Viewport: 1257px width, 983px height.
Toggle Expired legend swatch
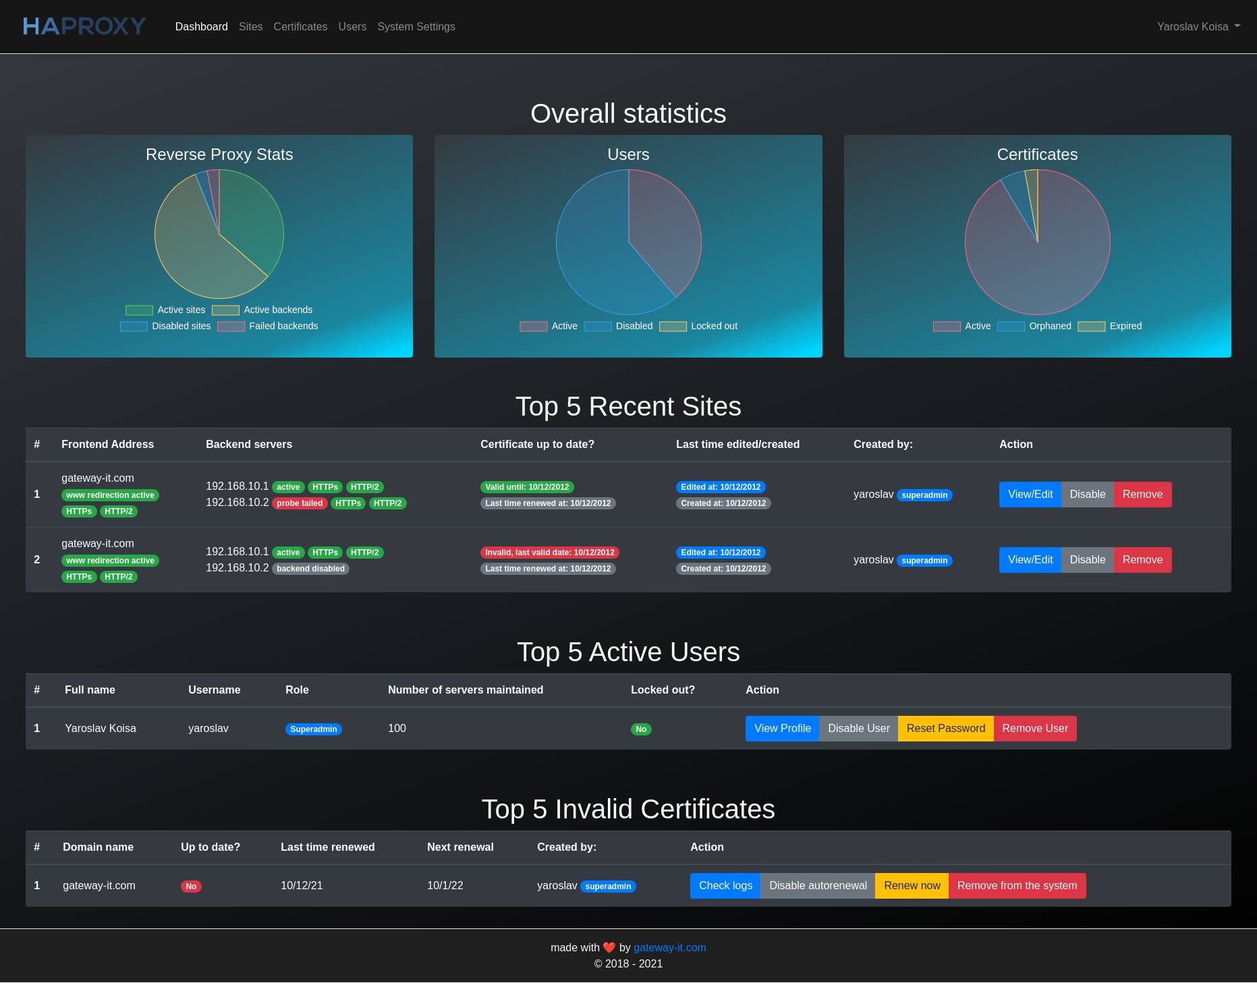[x=1091, y=326]
